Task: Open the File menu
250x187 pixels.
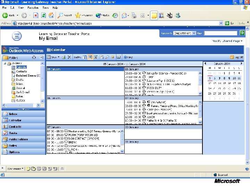Action: pos(4,8)
